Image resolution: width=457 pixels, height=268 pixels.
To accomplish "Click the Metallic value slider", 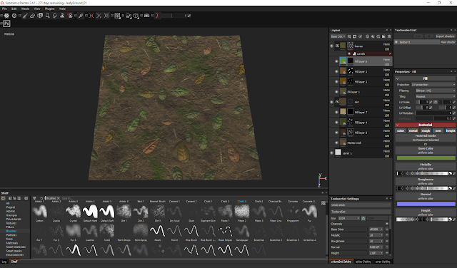I will pyautogui.click(x=423, y=173).
